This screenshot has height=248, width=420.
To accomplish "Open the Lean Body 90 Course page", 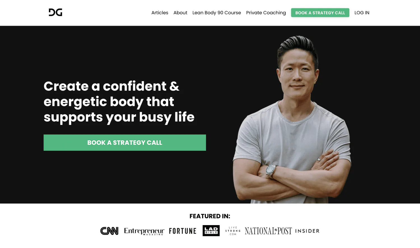I will click(217, 13).
